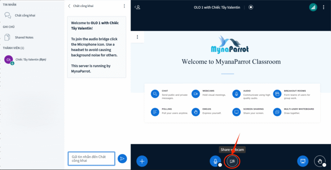Go back from public chat panel
The width and height of the screenshot is (331, 170).
(69, 6)
